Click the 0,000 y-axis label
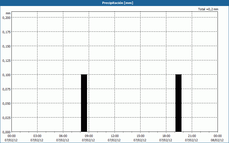The image size is (229, 143). tap(6, 132)
